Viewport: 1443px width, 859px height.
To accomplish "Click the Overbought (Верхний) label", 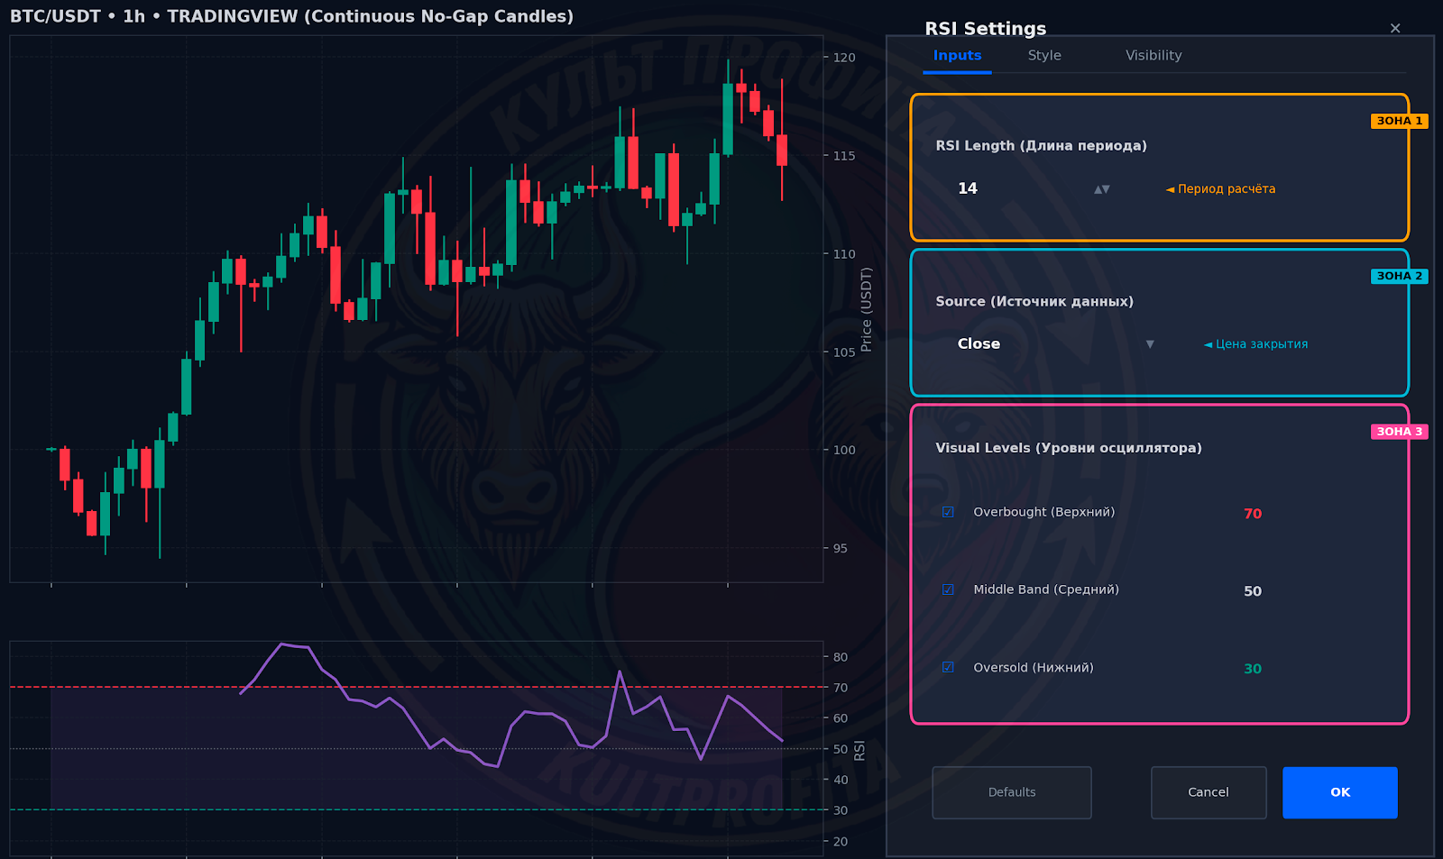I will coord(1043,512).
